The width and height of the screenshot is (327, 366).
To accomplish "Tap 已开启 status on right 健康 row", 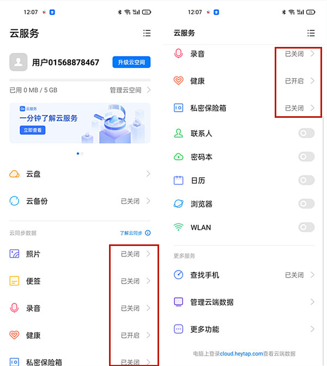I will pyautogui.click(x=294, y=81).
